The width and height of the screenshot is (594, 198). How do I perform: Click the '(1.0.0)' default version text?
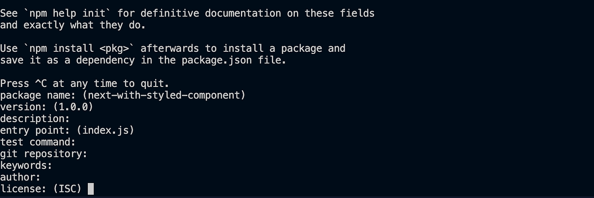(x=73, y=107)
